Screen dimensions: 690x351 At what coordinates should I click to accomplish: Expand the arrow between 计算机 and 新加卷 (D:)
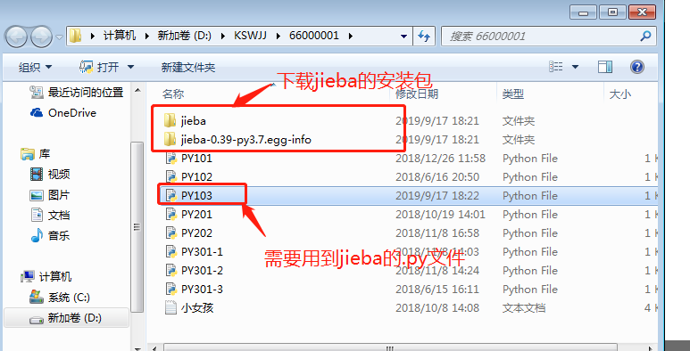coord(147,36)
